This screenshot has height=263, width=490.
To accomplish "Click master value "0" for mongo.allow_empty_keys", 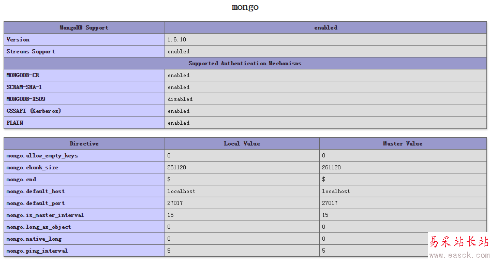I will click(324, 155).
